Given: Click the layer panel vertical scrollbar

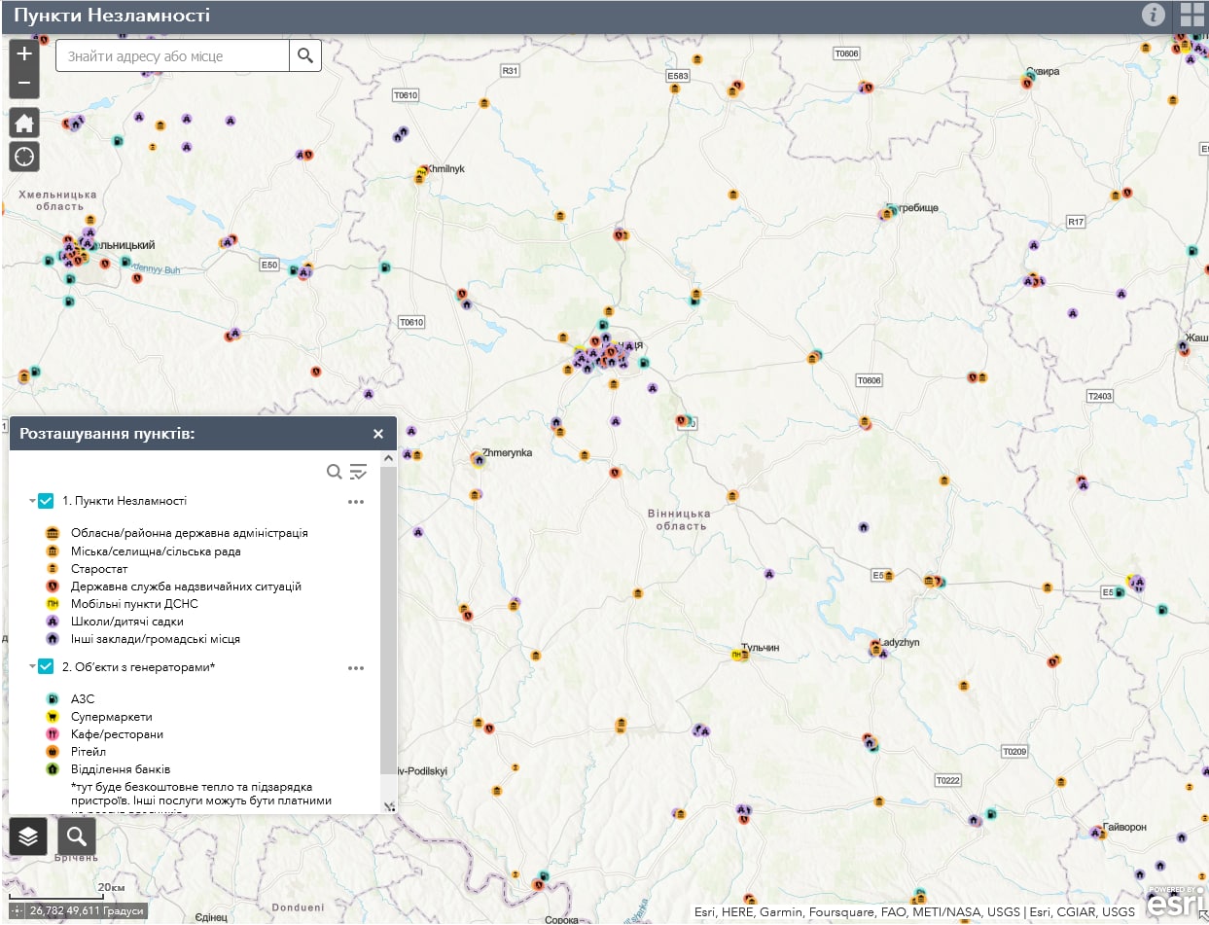Looking at the screenshot, I should point(389,621).
